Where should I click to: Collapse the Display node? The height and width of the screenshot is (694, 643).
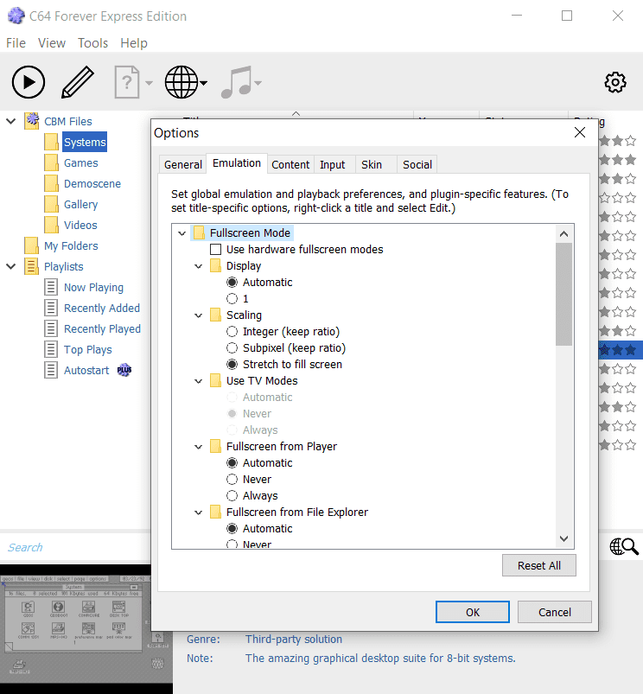coord(198,266)
